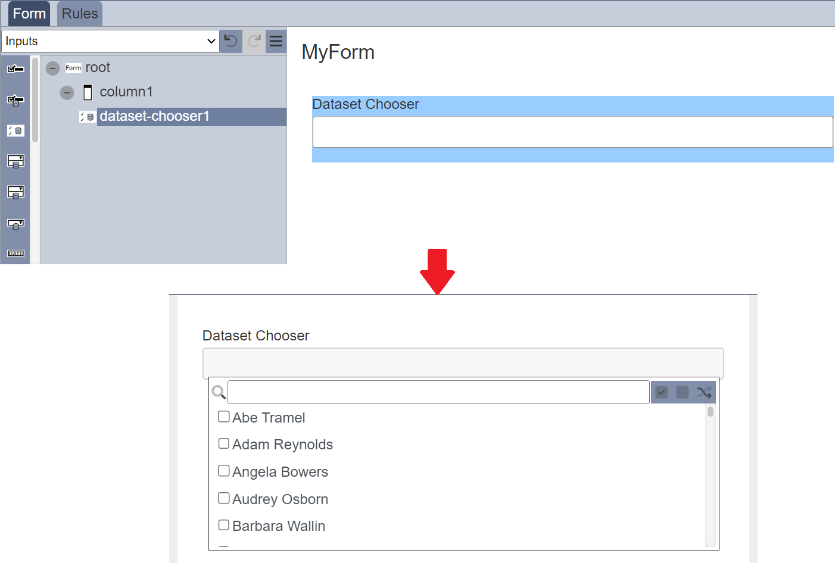Screen dimensions: 835x563
Task: Pick the dataset chooser palette icon
Action: click(x=15, y=130)
